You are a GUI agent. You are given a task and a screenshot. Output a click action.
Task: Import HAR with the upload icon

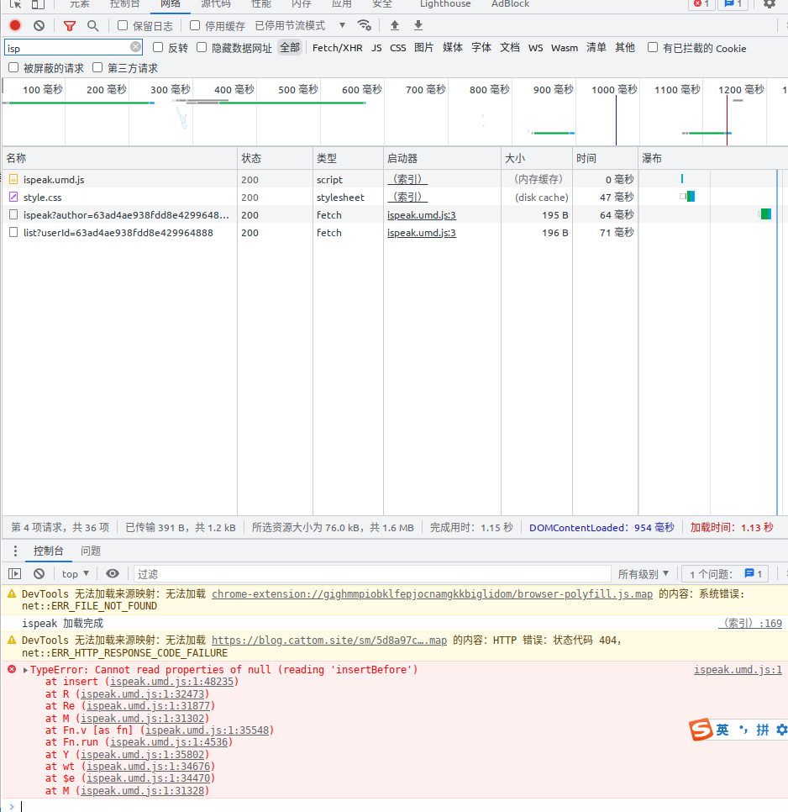coord(394,25)
